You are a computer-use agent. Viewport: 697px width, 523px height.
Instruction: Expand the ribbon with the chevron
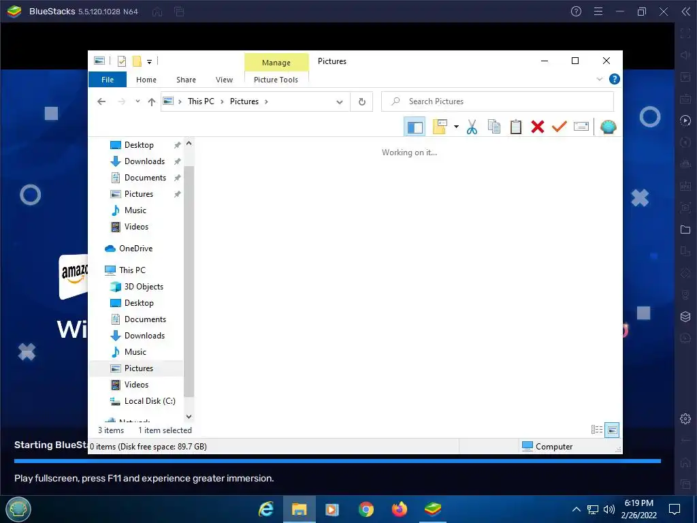coord(599,79)
